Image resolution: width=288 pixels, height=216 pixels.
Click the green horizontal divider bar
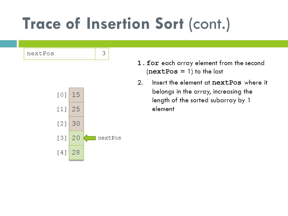click(153, 44)
